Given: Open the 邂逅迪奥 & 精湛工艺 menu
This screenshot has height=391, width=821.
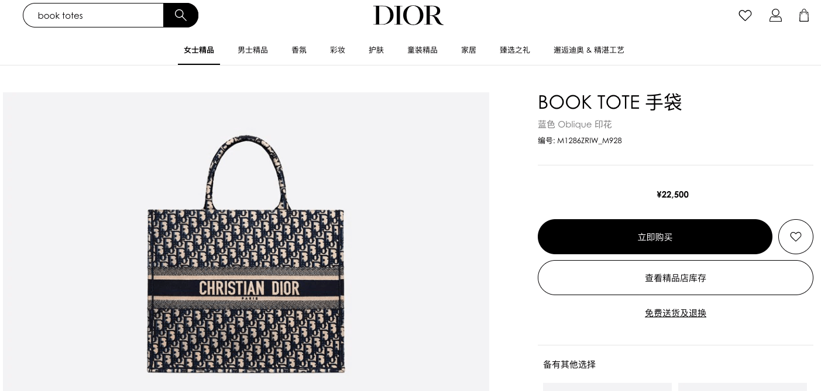Looking at the screenshot, I should (589, 50).
